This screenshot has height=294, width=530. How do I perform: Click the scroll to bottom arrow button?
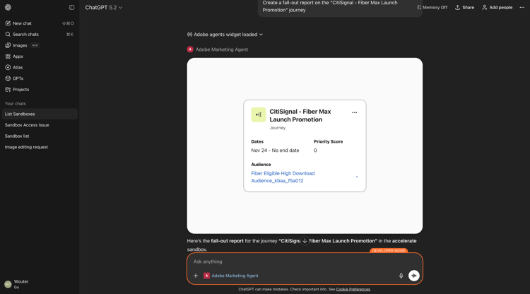tap(305, 241)
